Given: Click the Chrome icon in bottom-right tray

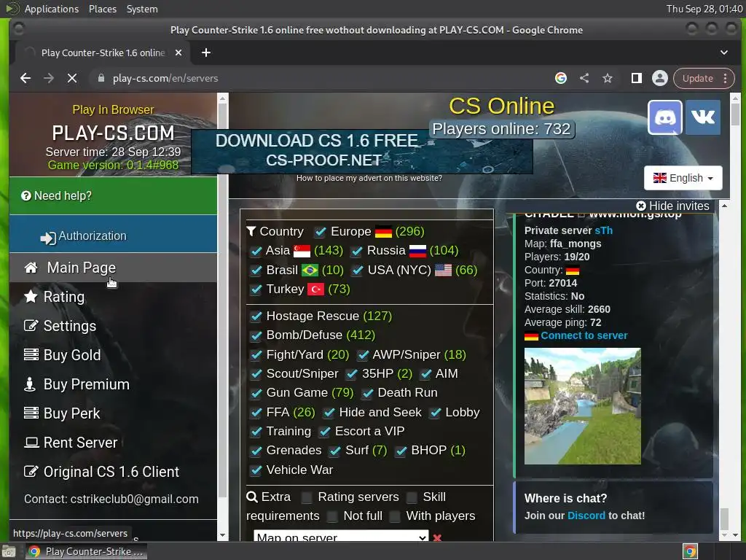Looking at the screenshot, I should point(690,551).
